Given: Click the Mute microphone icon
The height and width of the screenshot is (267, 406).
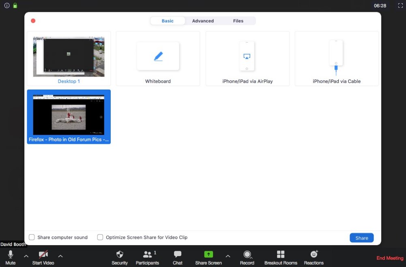Looking at the screenshot, I should point(11,254).
